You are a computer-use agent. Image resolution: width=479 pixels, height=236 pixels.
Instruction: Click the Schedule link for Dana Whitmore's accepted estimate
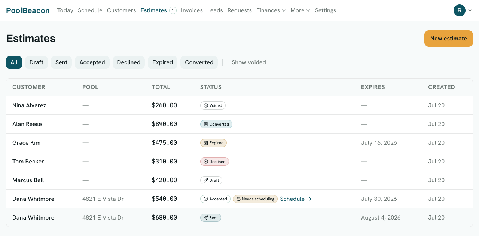tap(296, 199)
